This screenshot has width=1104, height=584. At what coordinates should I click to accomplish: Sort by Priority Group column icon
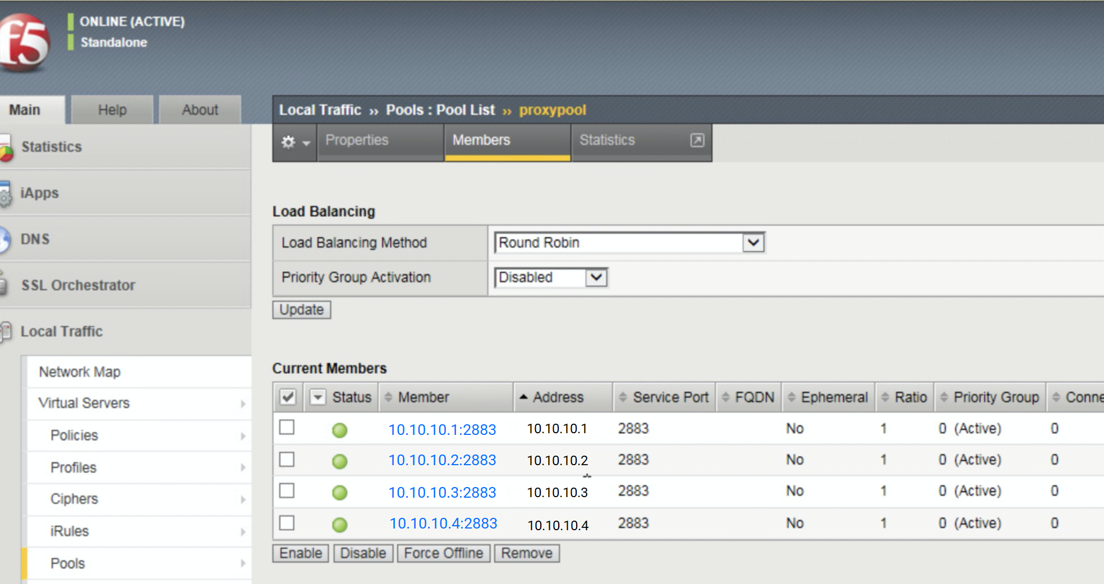944,397
